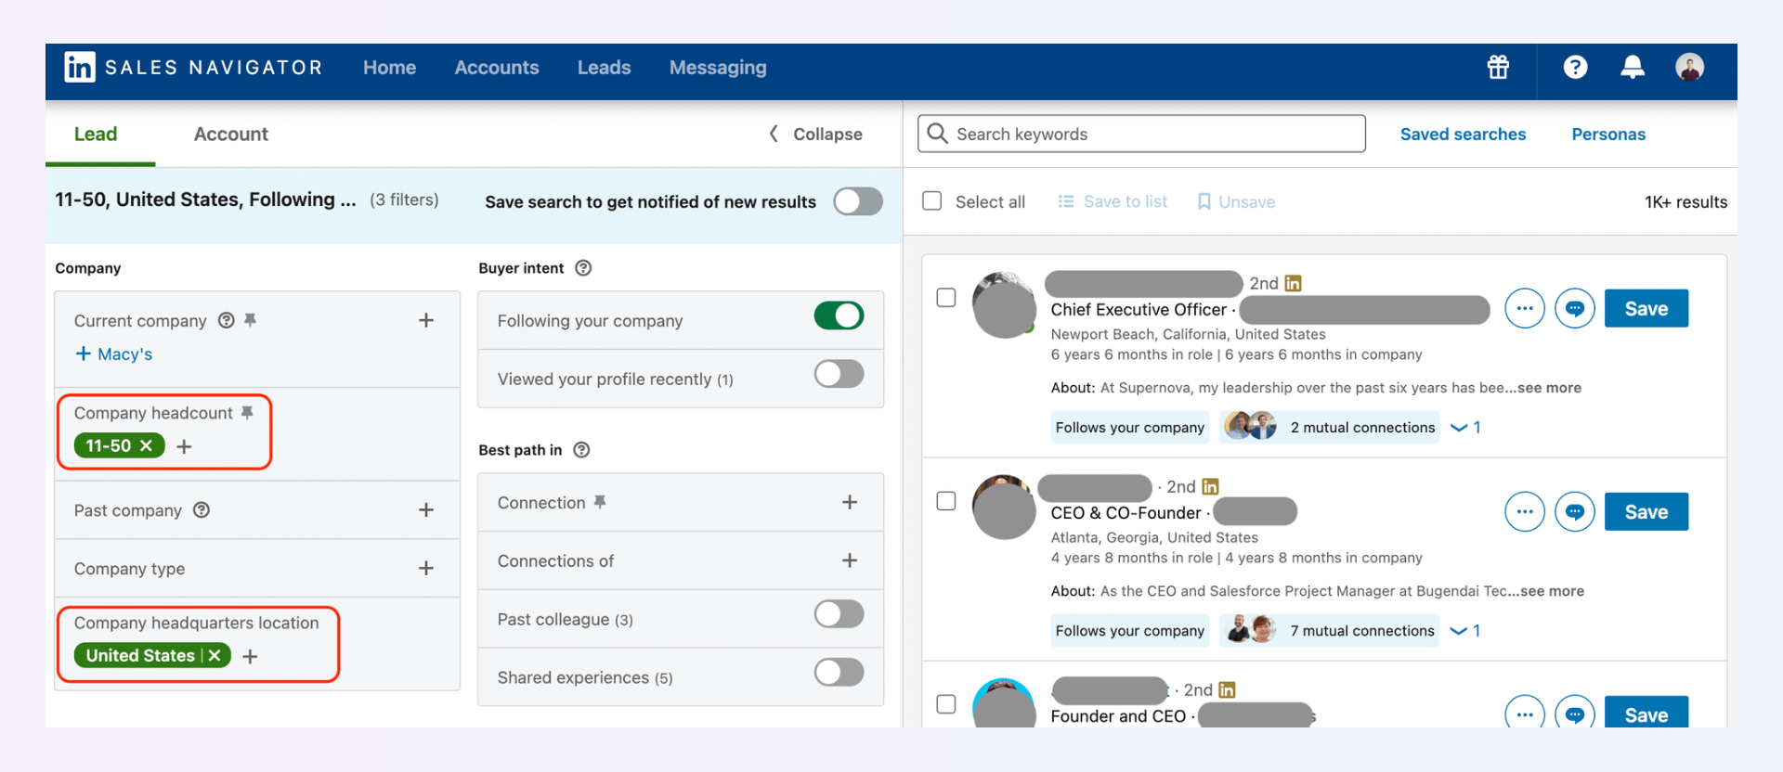This screenshot has width=1783, height=772.
Task: Open the help question mark icon
Action: [x=1575, y=67]
